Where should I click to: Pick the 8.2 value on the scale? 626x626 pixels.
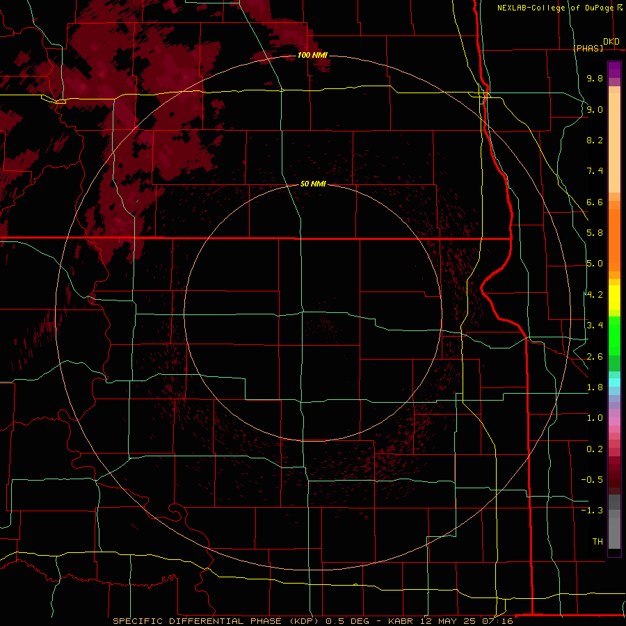(595, 140)
